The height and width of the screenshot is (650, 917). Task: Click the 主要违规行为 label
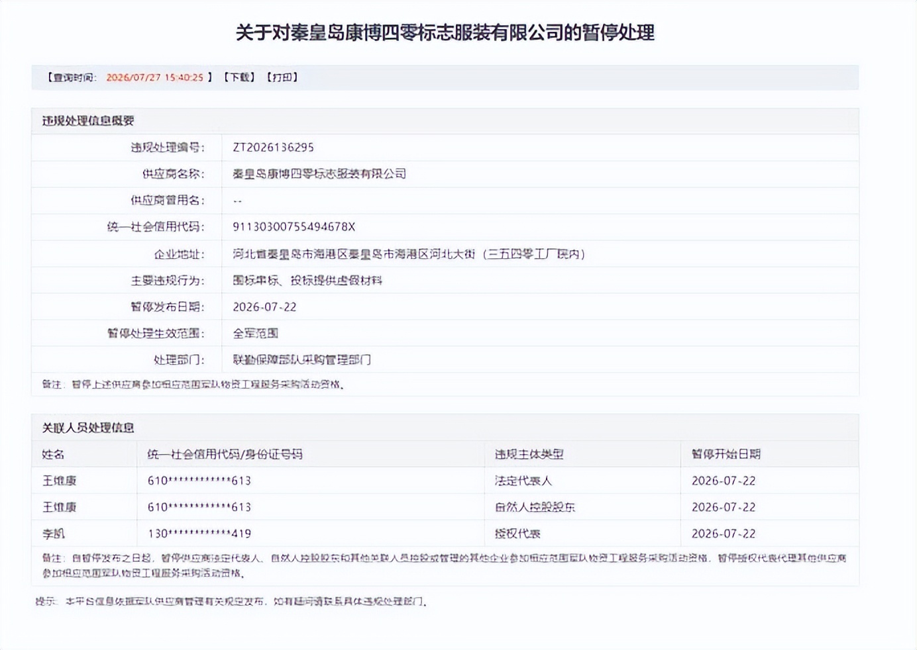pyautogui.click(x=168, y=280)
